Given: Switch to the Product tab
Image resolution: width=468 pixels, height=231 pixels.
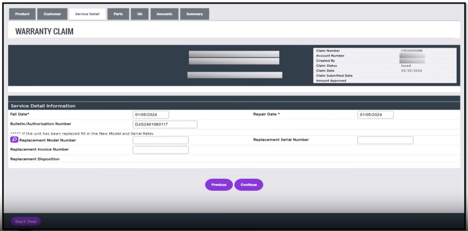Looking at the screenshot, I should 22,14.
